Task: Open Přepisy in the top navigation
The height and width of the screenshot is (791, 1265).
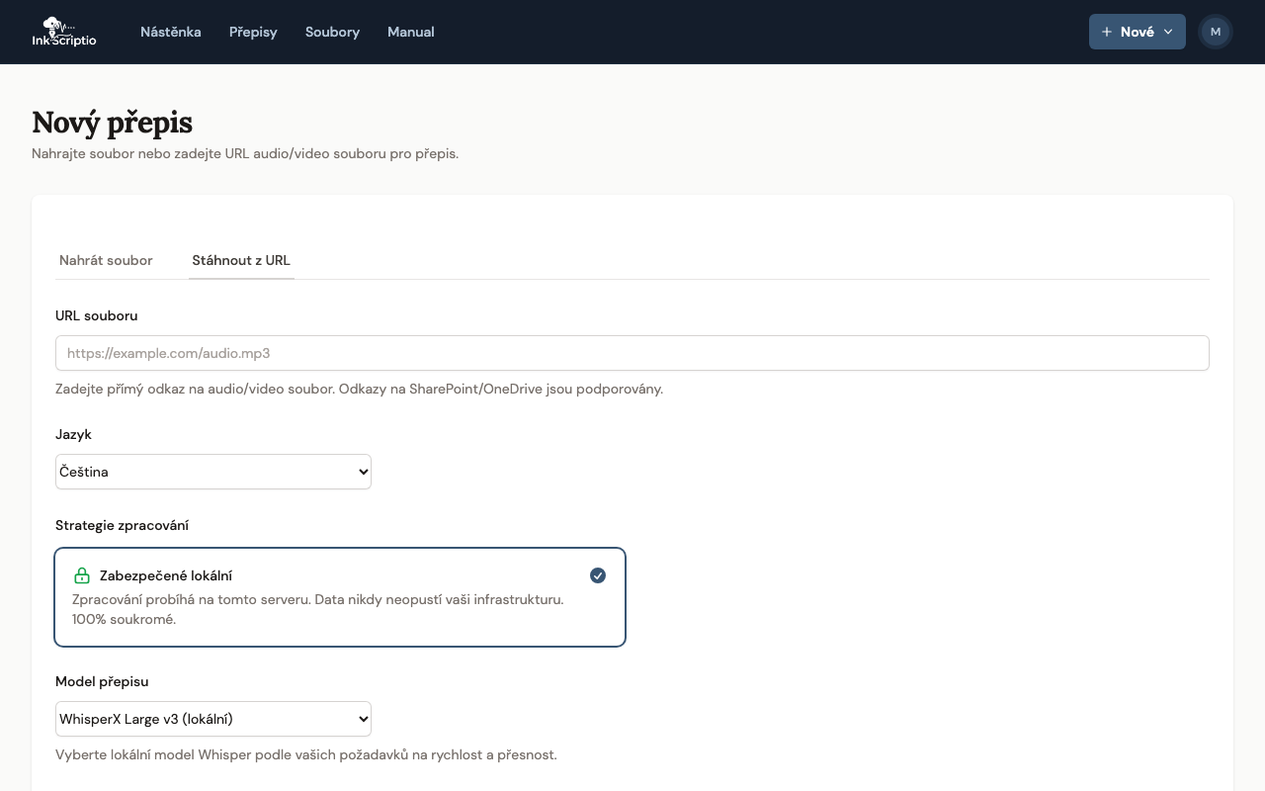Action: click(x=253, y=32)
